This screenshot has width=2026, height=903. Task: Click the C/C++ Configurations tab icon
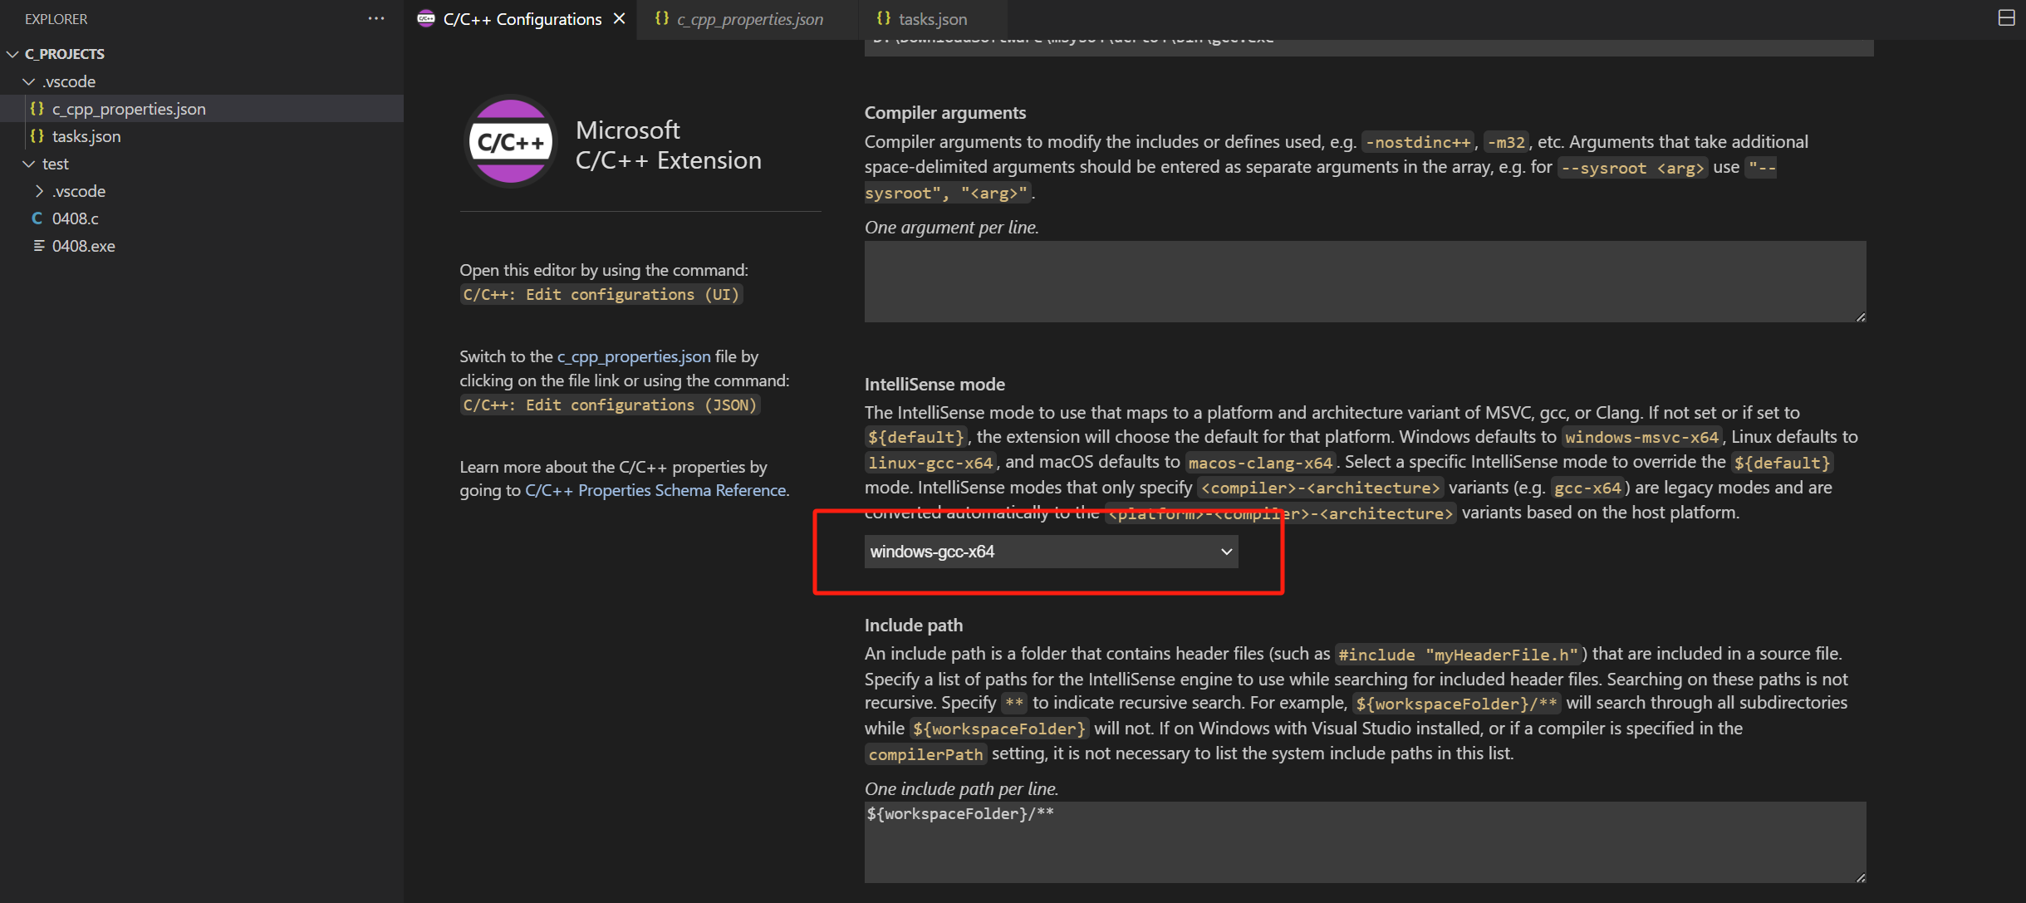[425, 17]
